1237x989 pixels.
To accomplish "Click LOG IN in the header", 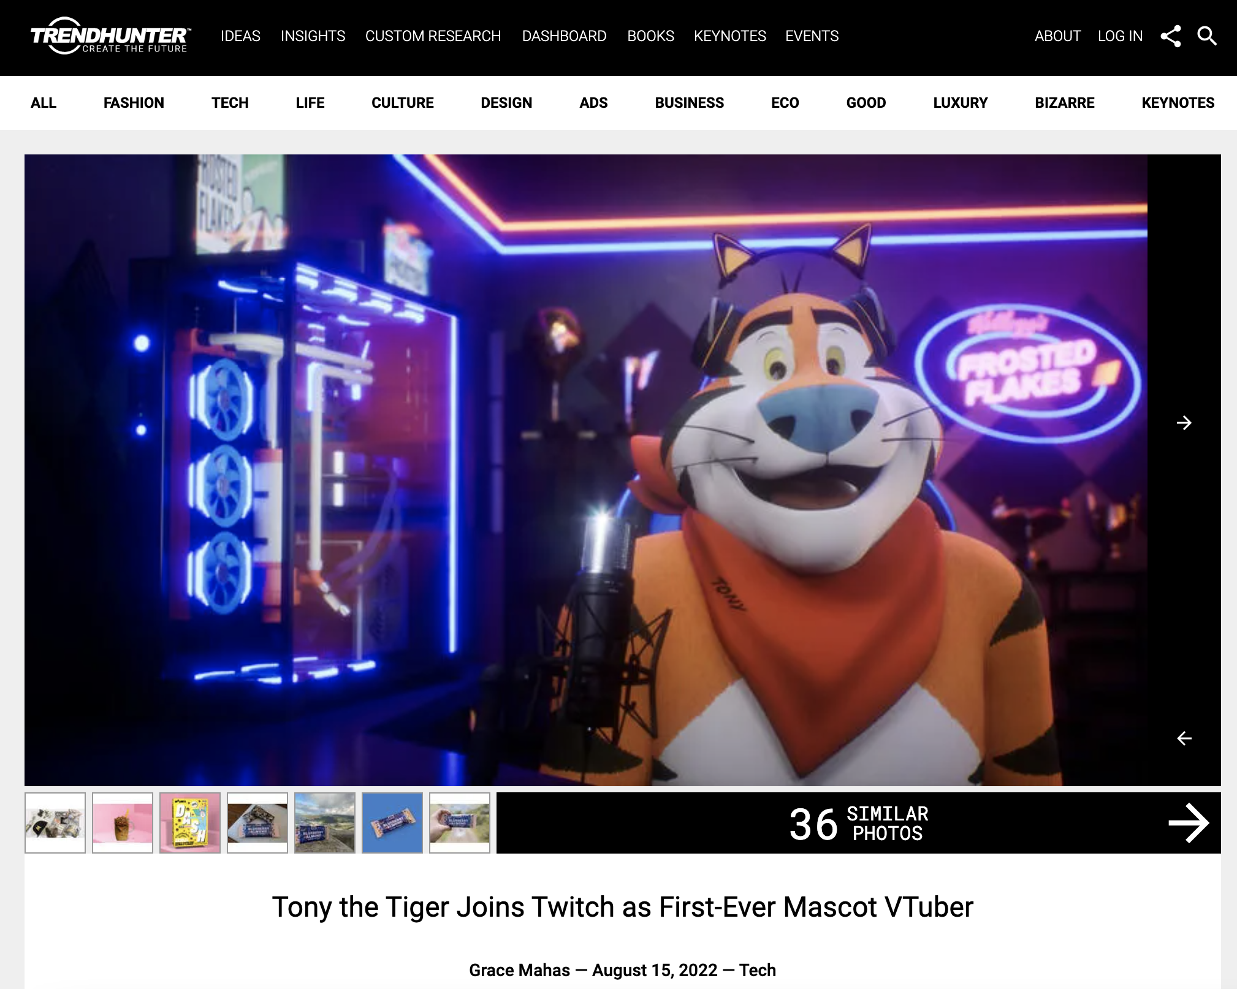I will (x=1120, y=36).
